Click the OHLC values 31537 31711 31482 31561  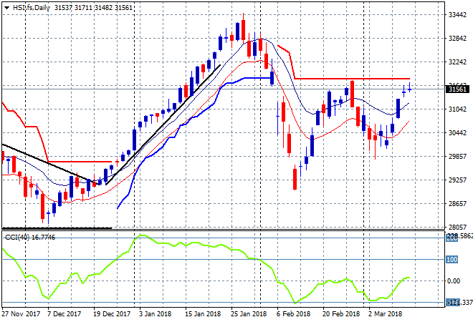93,8
